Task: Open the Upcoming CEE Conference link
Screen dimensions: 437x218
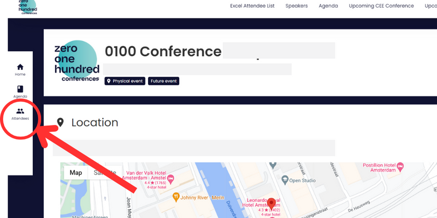Action: (x=381, y=6)
